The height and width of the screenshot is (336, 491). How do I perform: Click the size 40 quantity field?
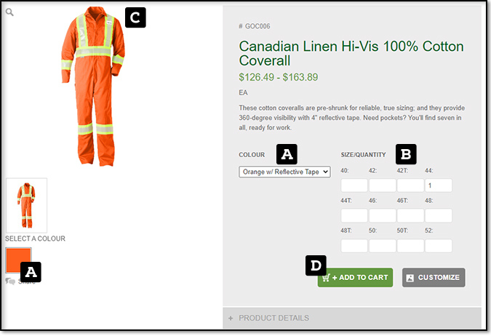coord(354,185)
